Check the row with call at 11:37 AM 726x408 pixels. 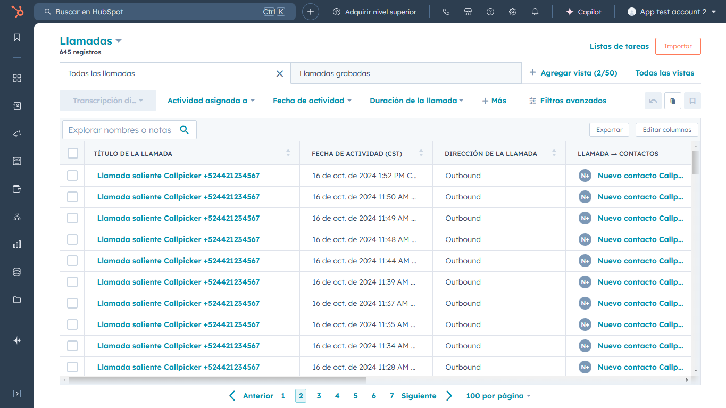(72, 303)
